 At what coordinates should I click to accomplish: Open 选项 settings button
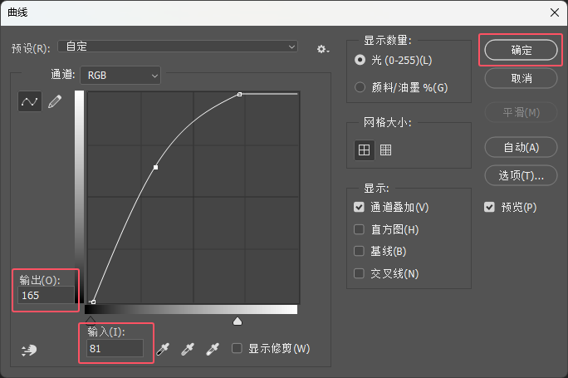[521, 175]
